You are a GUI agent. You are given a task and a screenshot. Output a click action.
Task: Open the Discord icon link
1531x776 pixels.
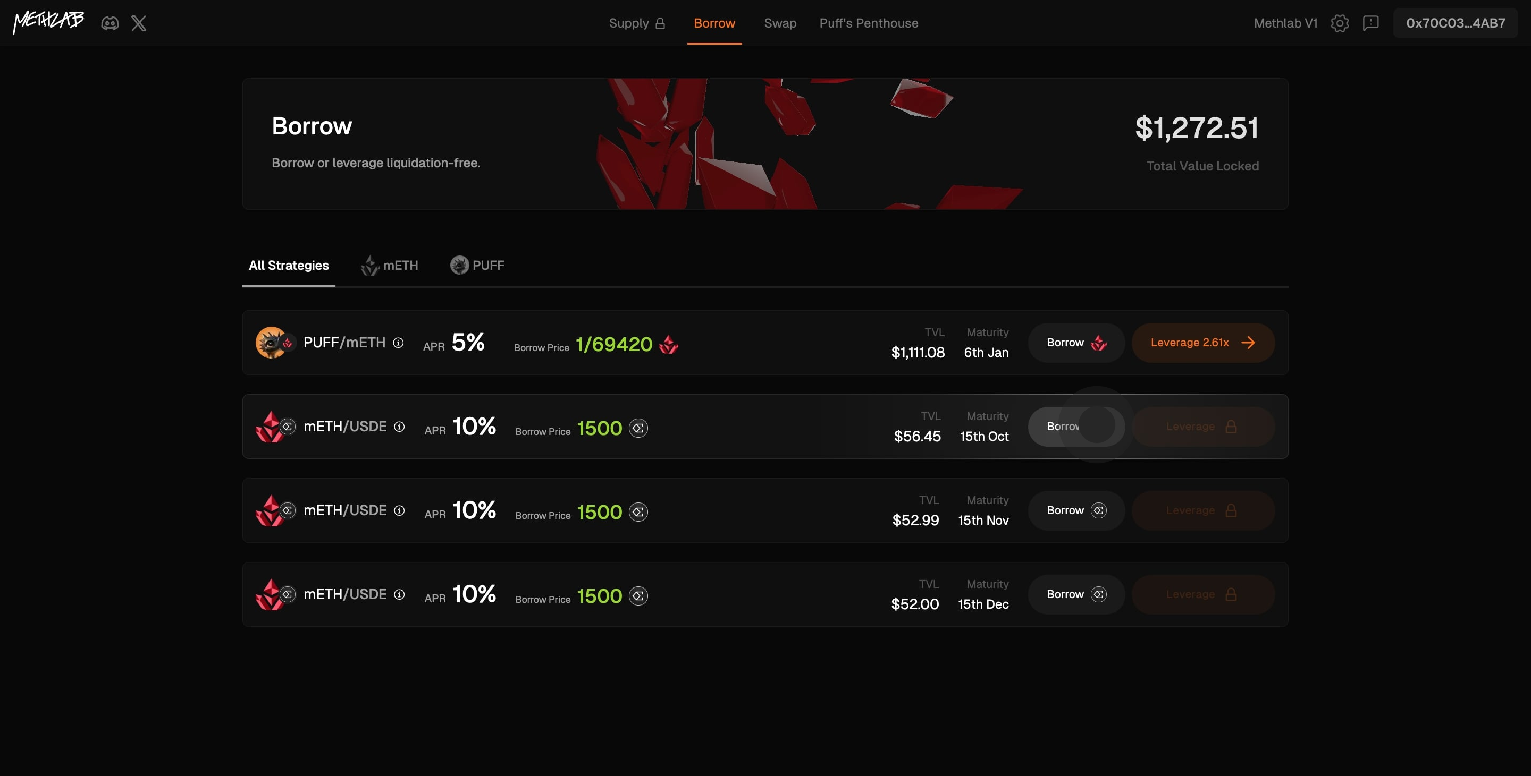coord(110,23)
